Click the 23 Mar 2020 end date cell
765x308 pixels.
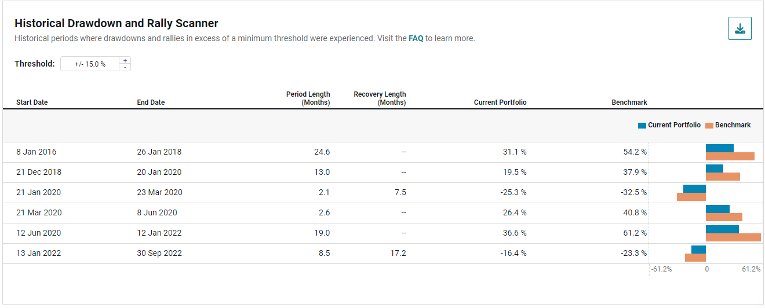click(x=159, y=192)
